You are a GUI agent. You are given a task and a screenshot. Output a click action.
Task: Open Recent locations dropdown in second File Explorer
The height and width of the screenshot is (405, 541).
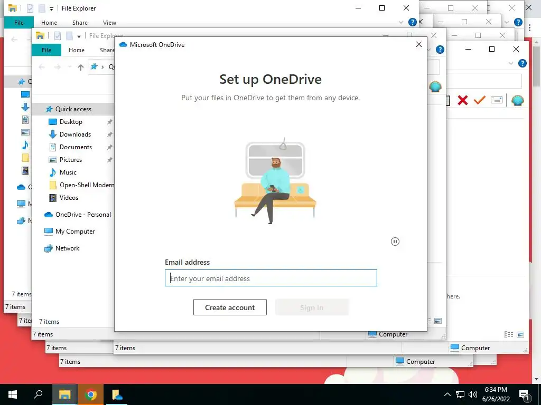[69, 67]
